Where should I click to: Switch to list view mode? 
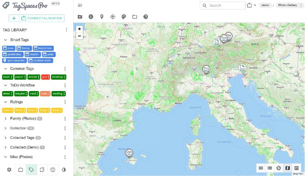point(270,168)
